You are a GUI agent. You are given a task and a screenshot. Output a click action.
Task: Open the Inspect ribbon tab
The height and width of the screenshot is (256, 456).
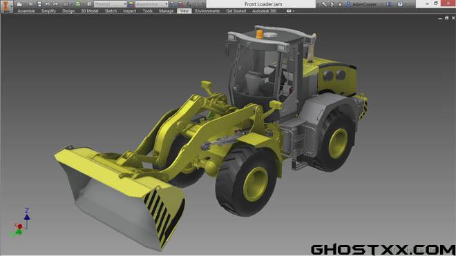[129, 11]
